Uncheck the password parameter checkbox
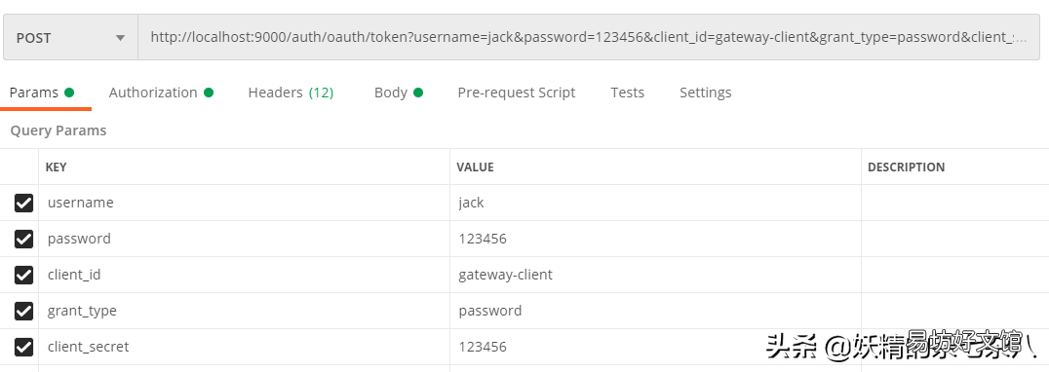Screen dimensions: 1049x372 coord(23,240)
